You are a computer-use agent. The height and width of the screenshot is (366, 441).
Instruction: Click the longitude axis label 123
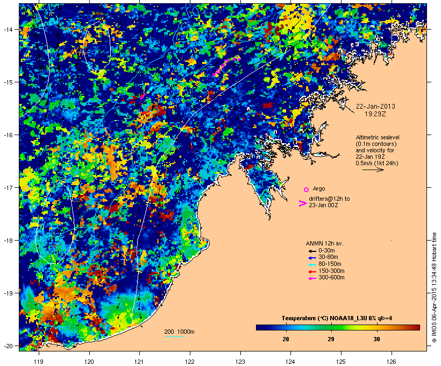pyautogui.click(x=240, y=362)
